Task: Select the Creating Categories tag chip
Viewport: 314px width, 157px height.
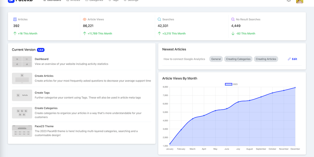Action: [238, 59]
